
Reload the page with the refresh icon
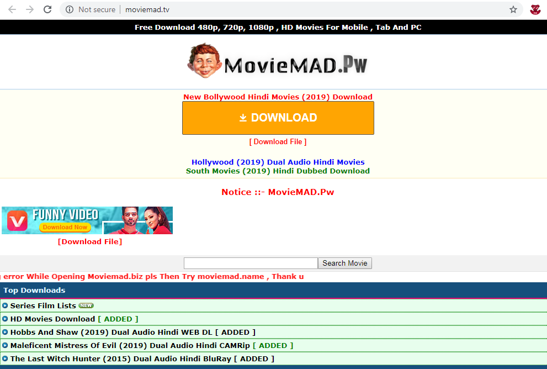[47, 9]
